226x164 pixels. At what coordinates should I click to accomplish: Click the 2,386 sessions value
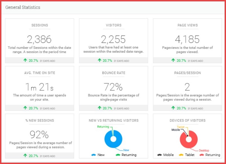pyautogui.click(x=39, y=39)
